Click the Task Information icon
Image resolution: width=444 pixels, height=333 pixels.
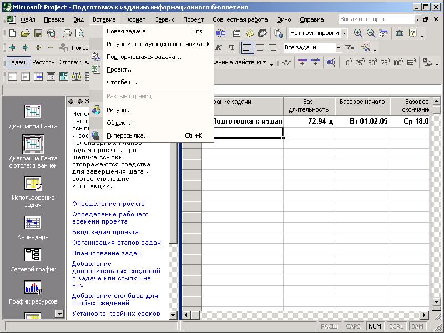(237, 33)
